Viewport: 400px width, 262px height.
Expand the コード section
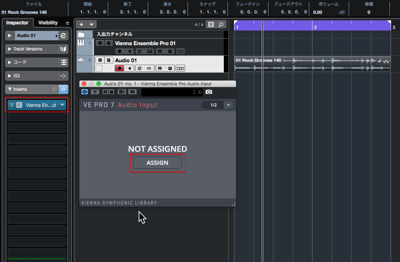tap(10, 62)
